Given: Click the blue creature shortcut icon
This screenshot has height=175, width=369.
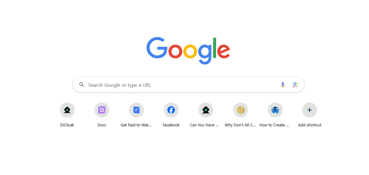Looking at the screenshot, I should coord(275,110).
